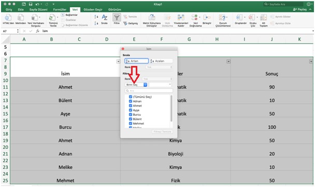Click the descending sort Z-A small icon
The image size is (315, 187).
(x=96, y=23)
